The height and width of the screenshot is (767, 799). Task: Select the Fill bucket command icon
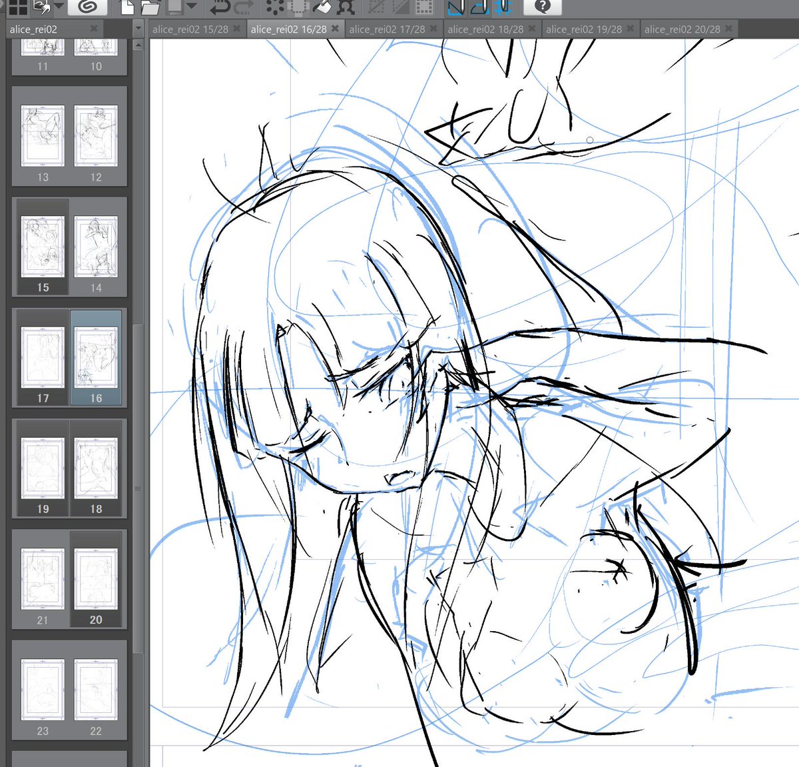pyautogui.click(x=322, y=7)
